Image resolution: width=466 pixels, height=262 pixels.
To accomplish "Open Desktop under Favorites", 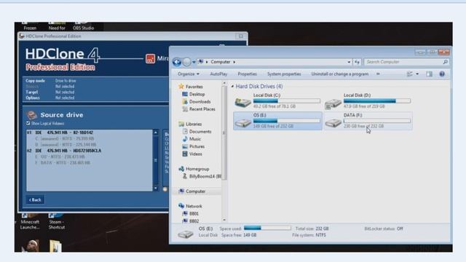I will 197,94.
